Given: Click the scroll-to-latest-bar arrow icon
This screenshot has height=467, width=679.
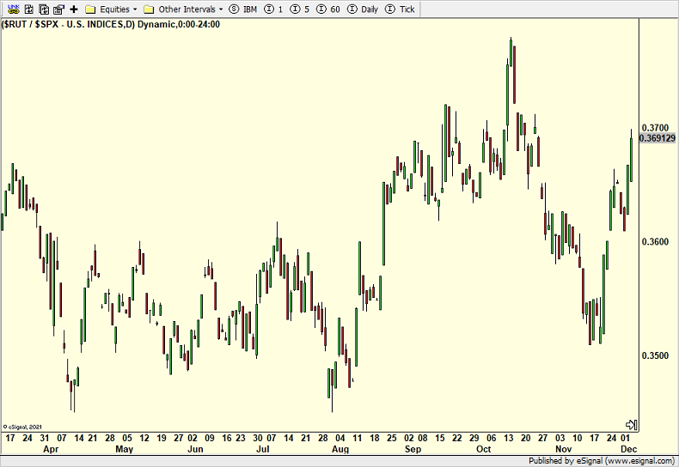Looking at the screenshot, I should click(x=630, y=425).
